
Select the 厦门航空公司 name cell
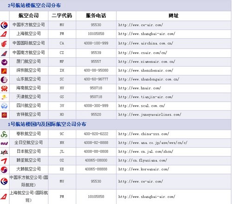click(x=29, y=61)
